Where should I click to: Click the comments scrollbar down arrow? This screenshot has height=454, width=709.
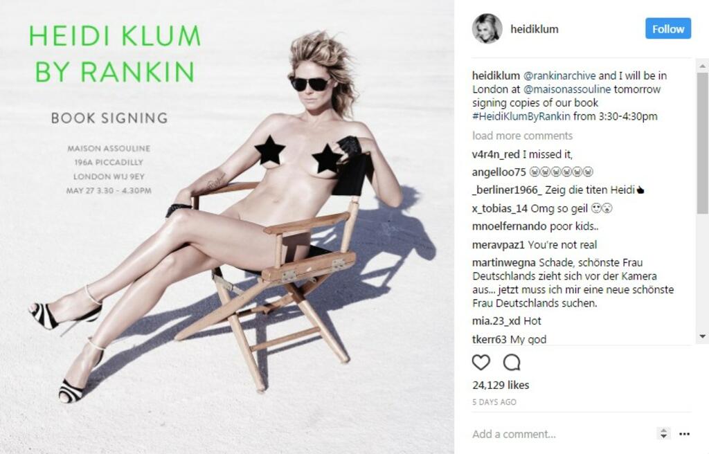[702, 336]
